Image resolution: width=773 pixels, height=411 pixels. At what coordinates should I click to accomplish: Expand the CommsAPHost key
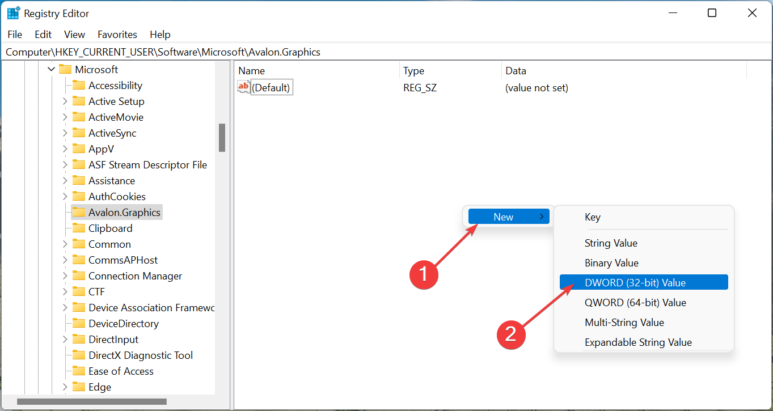click(65, 260)
